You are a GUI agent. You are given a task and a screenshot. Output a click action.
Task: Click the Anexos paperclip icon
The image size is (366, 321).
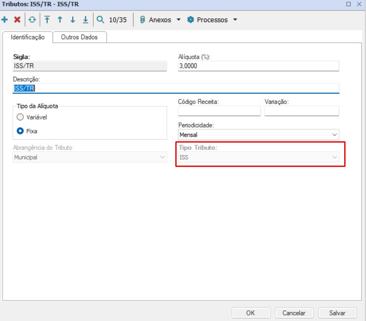(x=142, y=20)
